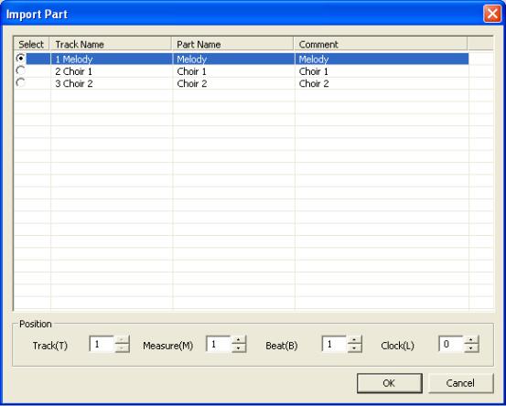Screen dimensions: 506x406
Task: Click the Select column header
Action: 31,44
